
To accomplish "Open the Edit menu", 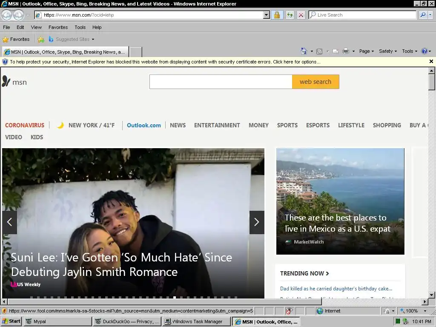I will [x=20, y=27].
